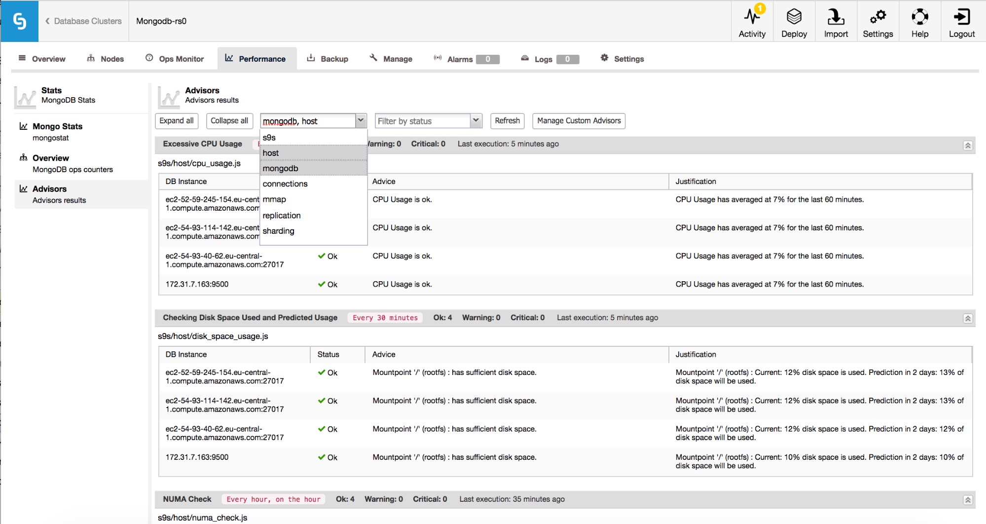Click 172.31.7.163:9500 in CPU usage table
Viewport: 986px width, 524px height.
(x=197, y=284)
